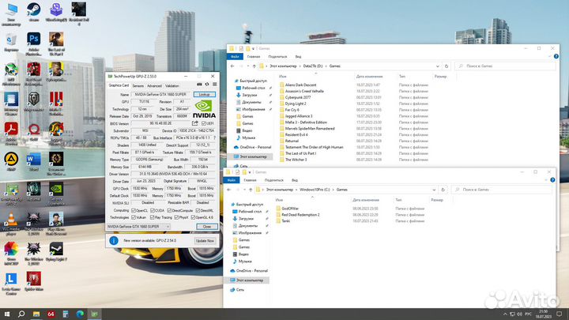Select the GodOfWar folder
This screenshot has height=320, width=569.
pos(289,209)
